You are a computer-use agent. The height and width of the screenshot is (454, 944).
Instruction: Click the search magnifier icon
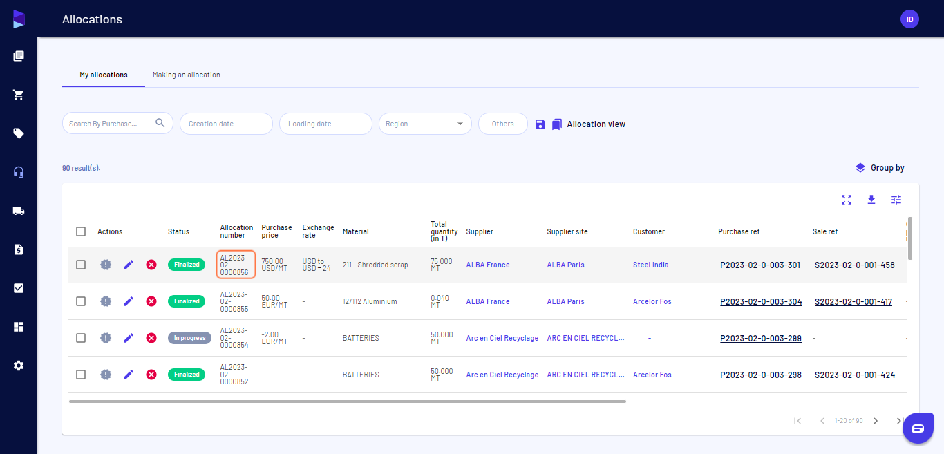160,123
